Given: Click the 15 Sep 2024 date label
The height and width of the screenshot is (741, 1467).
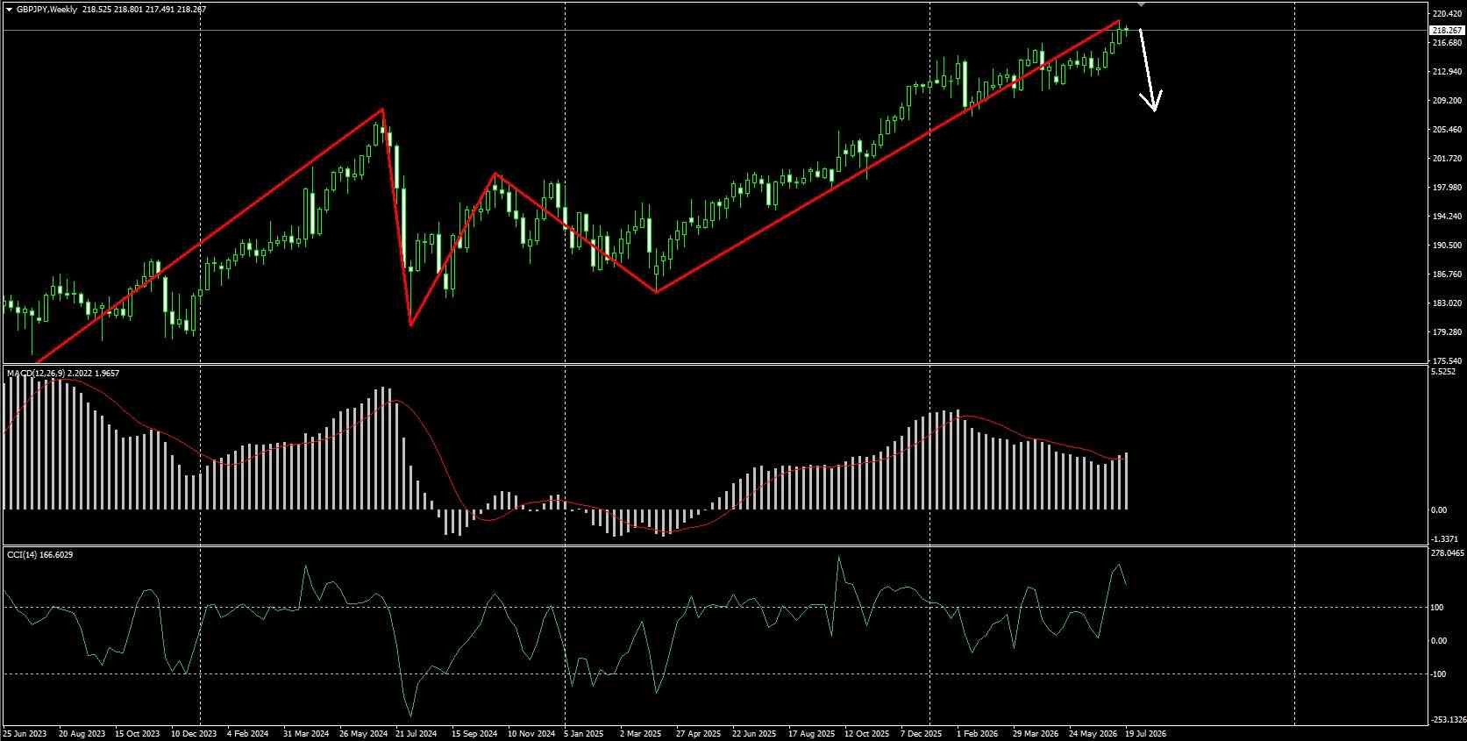Looking at the screenshot, I should [x=474, y=733].
